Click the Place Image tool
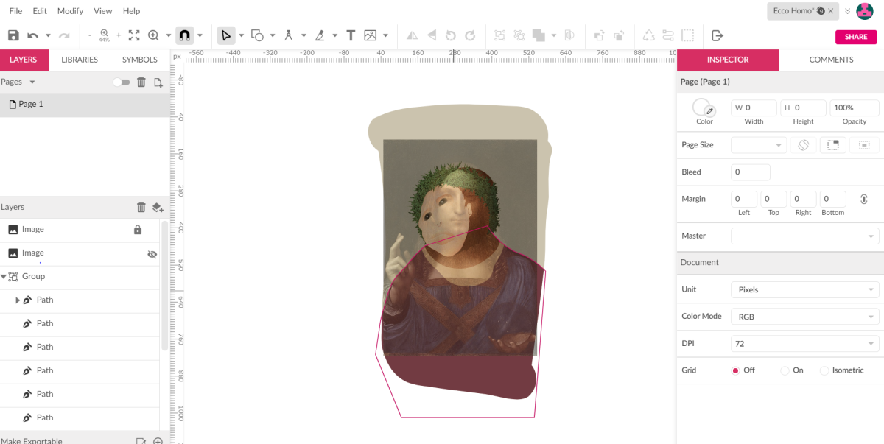The image size is (884, 444). [x=370, y=35]
